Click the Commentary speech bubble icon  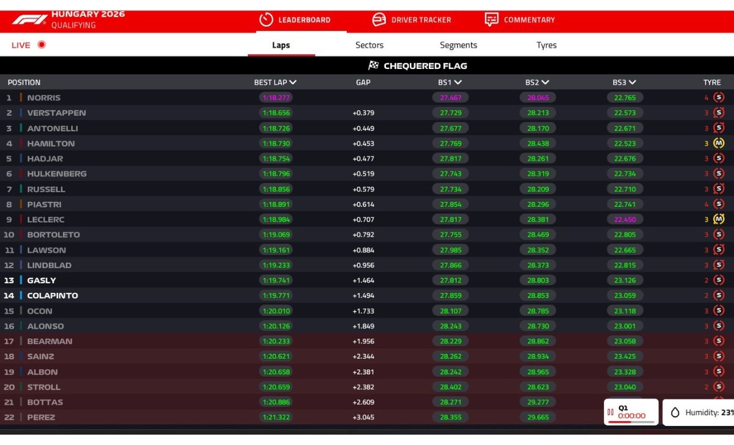coord(491,20)
